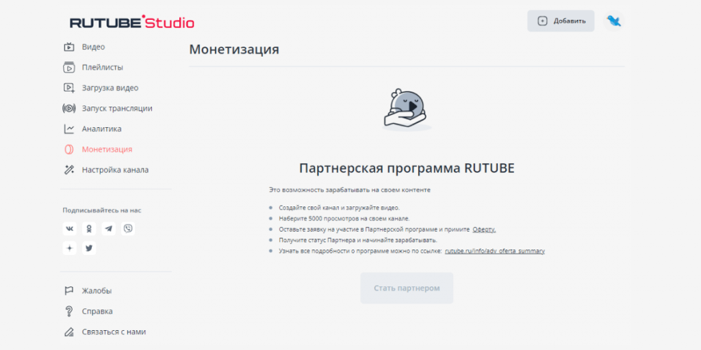The height and width of the screenshot is (350, 701).
Task: Select Загрузка видео from the sidebar
Action: pyautogui.click(x=110, y=88)
